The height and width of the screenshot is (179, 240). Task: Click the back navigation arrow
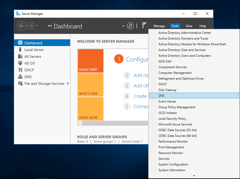point(22,26)
